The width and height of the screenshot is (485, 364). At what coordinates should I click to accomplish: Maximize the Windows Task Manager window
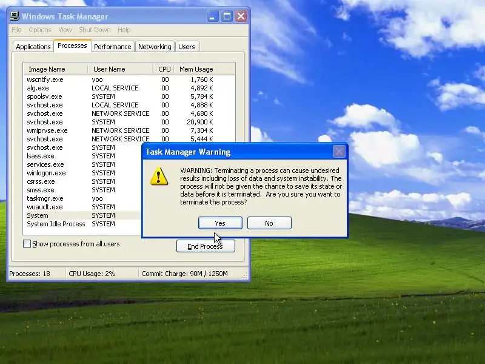point(227,16)
